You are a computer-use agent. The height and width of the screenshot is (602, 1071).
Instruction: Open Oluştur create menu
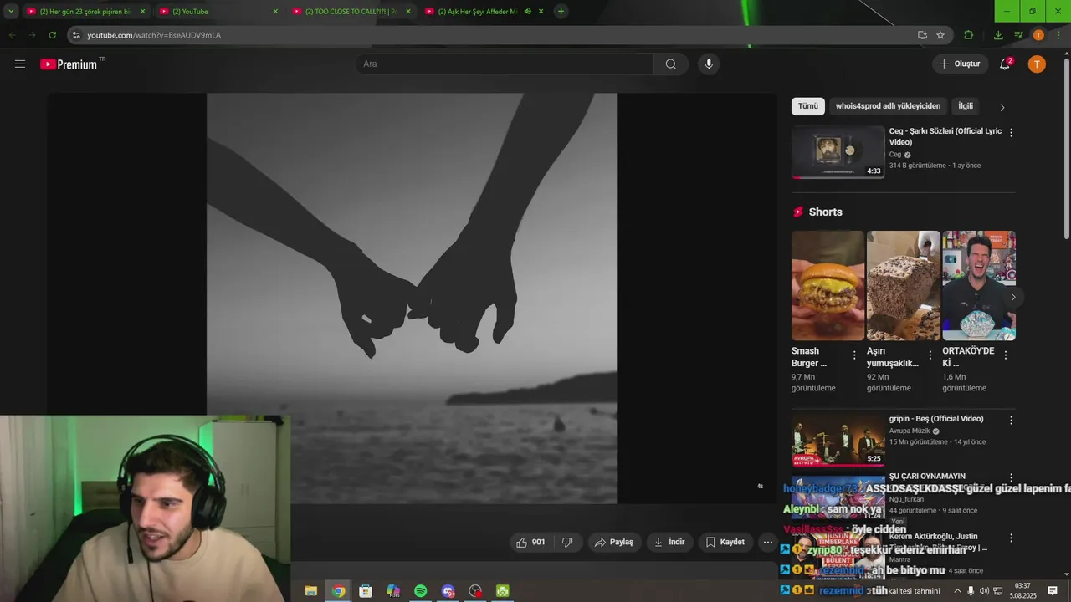pyautogui.click(x=959, y=64)
